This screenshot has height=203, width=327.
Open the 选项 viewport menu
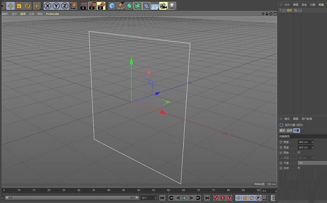23,14
